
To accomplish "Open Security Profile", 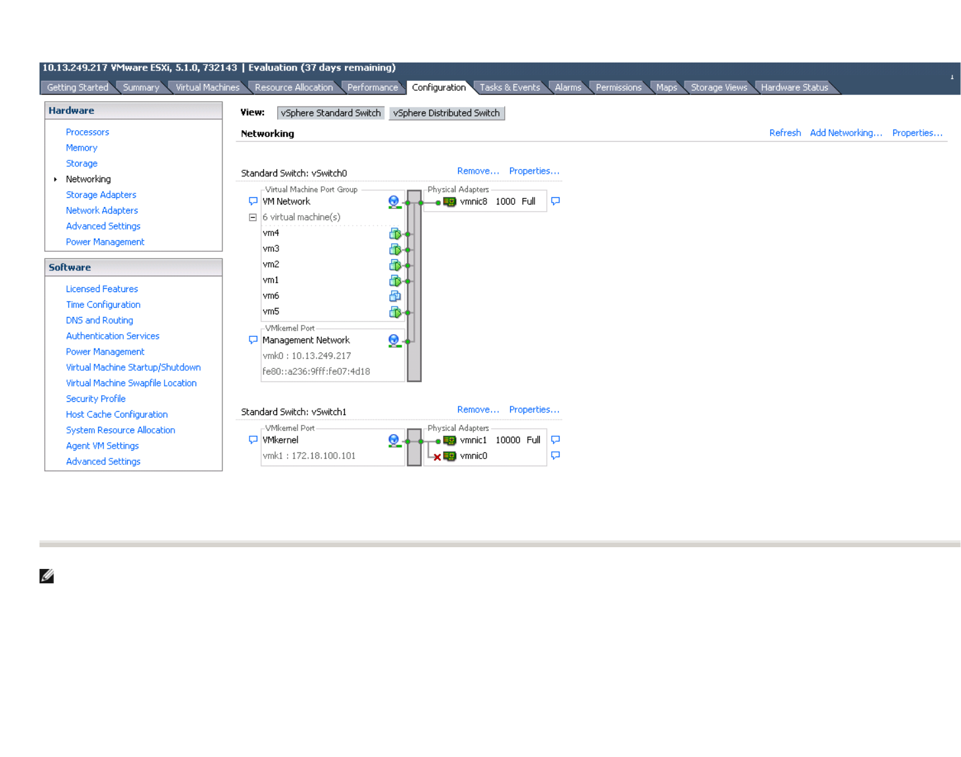I will pos(96,399).
